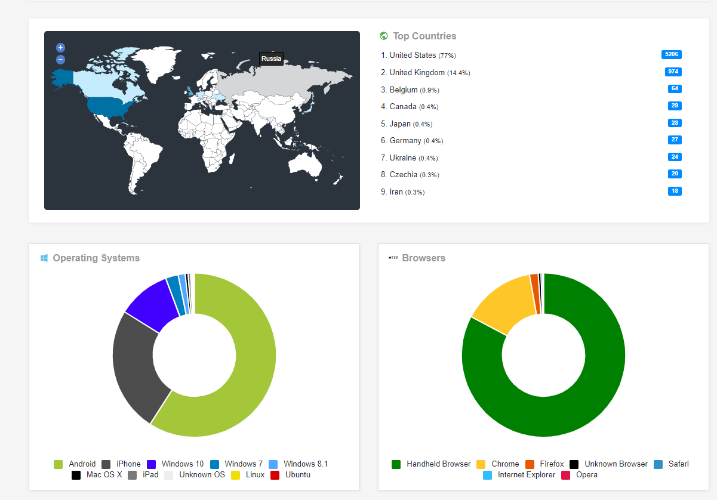Toggle Handheld Browser legend entry

[x=438, y=464]
